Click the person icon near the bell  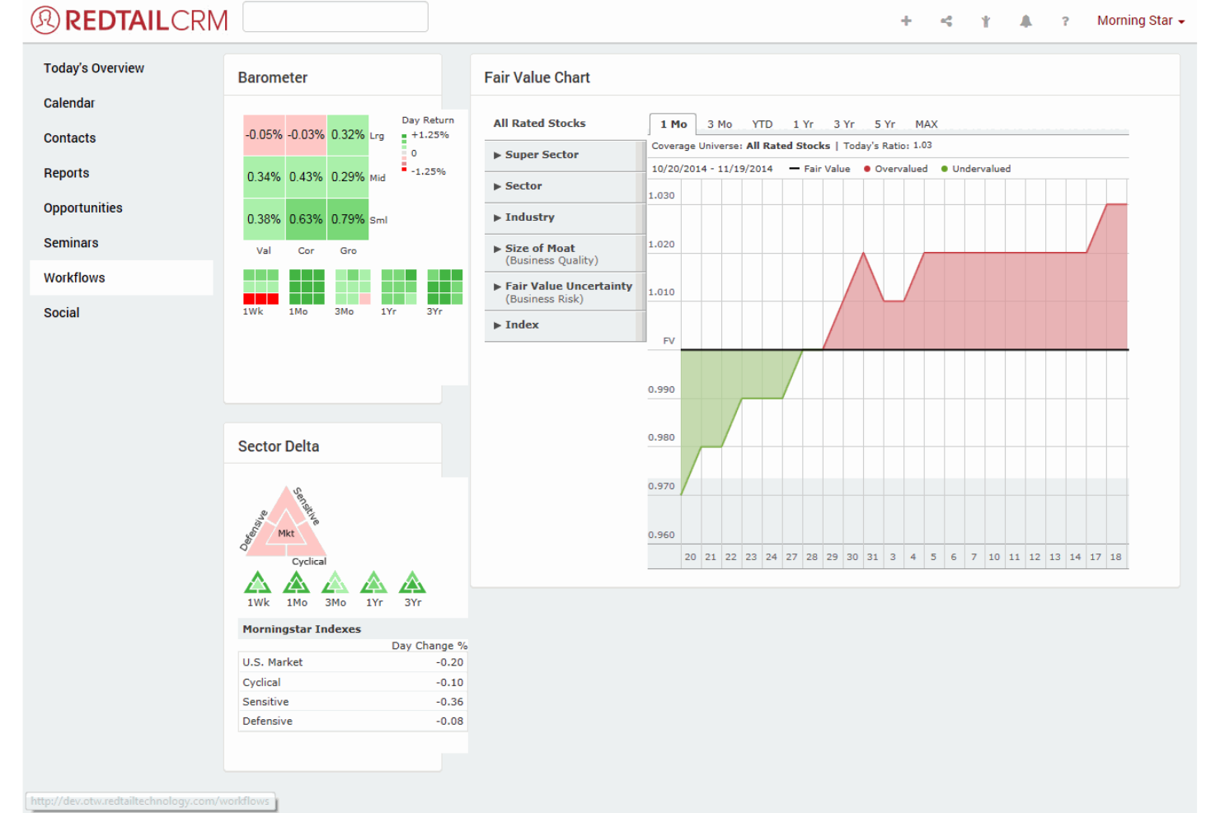(986, 21)
